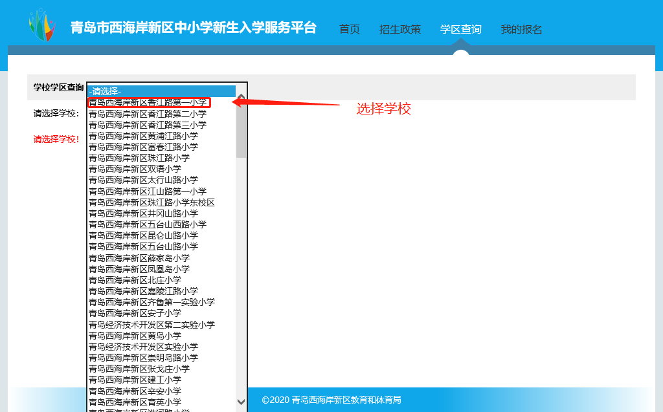
Task: Select 青岛西海岸新区凤凰岛小学 in list
Action: (161, 269)
